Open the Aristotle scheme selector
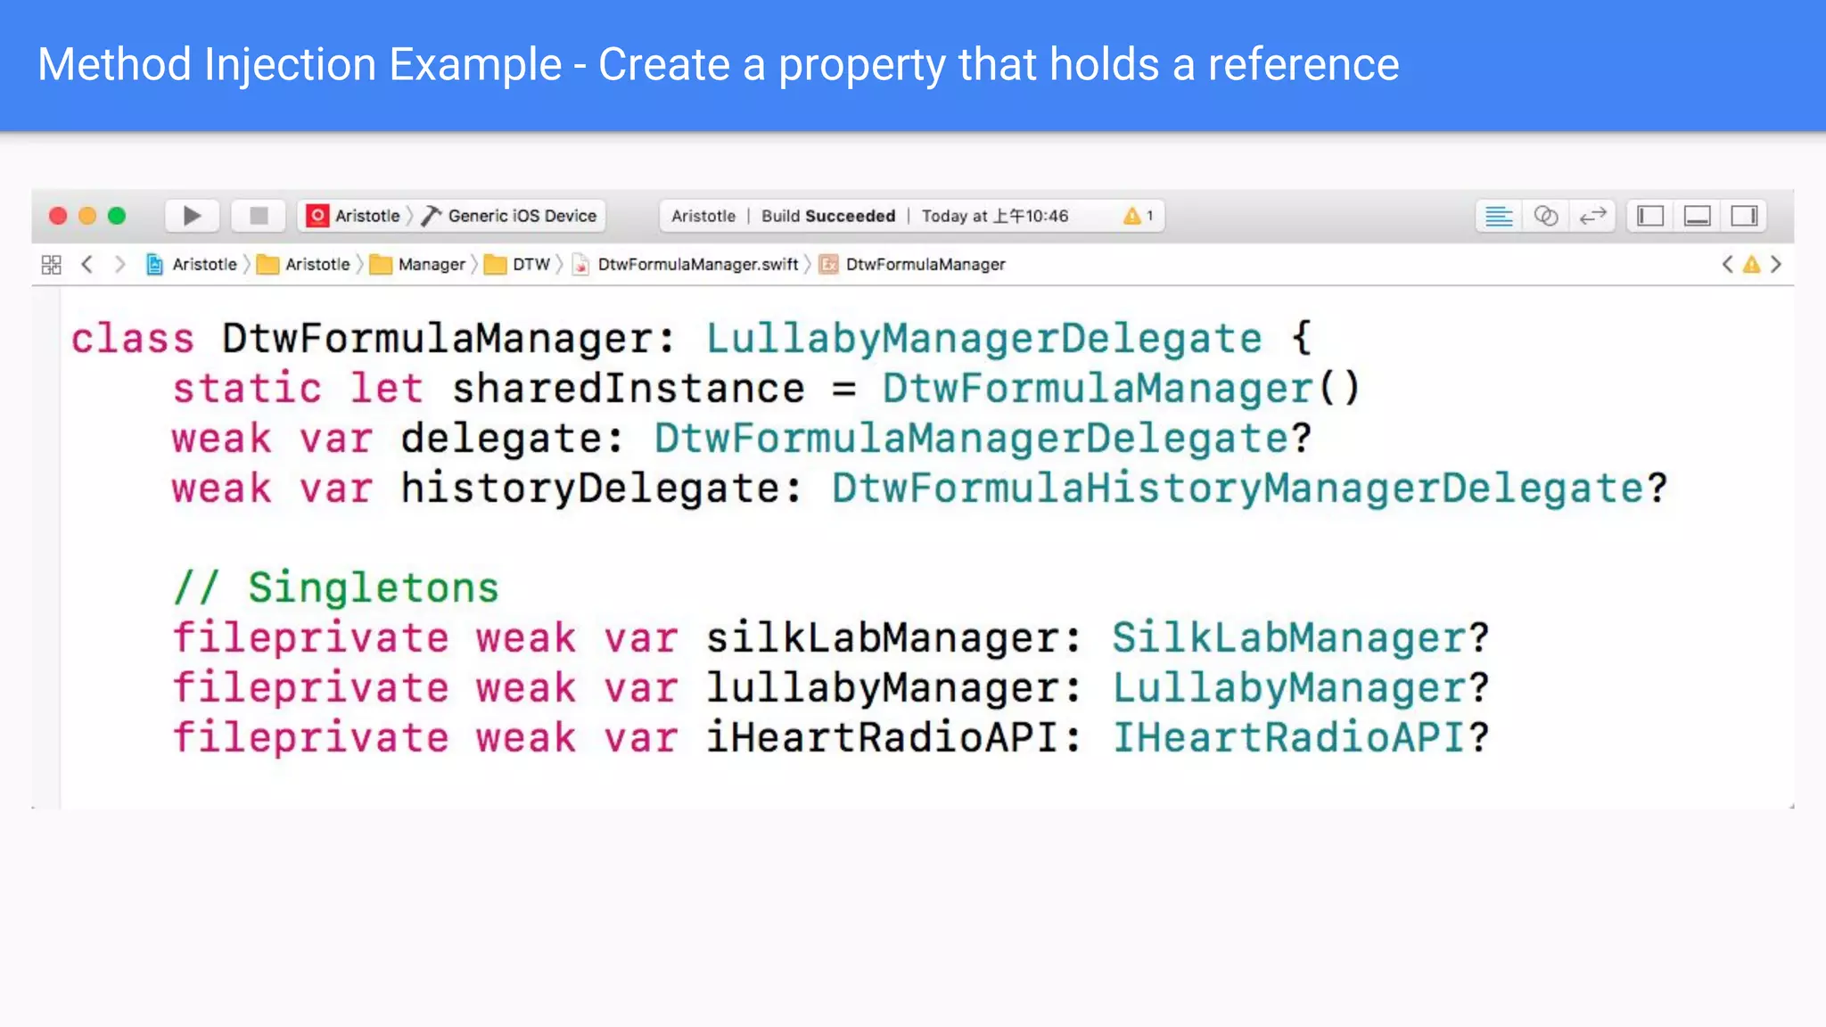Image resolution: width=1826 pixels, height=1027 pixels. coord(355,216)
